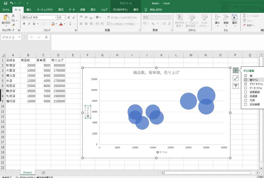Toggle Bold formatting
The image size is (264, 178).
[24, 24]
